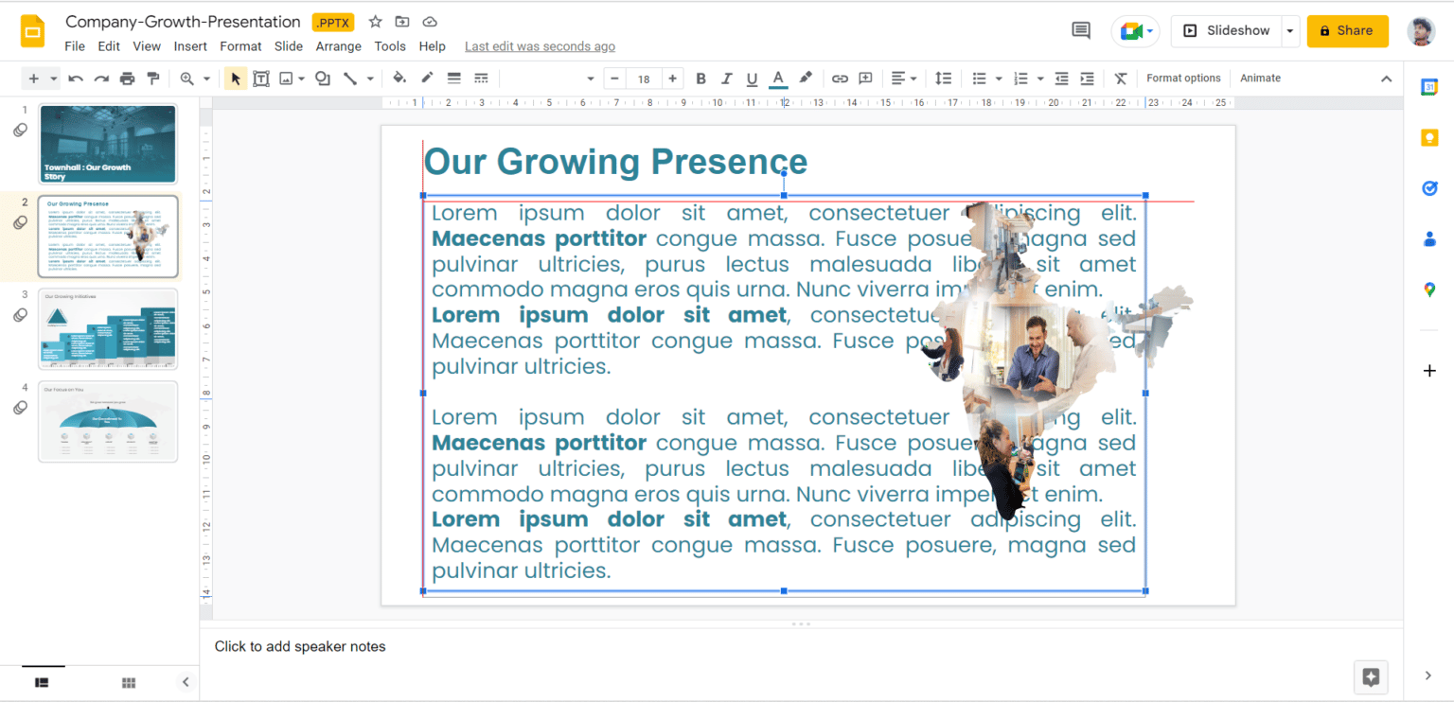Open the Arrange menu
This screenshot has width=1454, height=702.
[x=338, y=45]
